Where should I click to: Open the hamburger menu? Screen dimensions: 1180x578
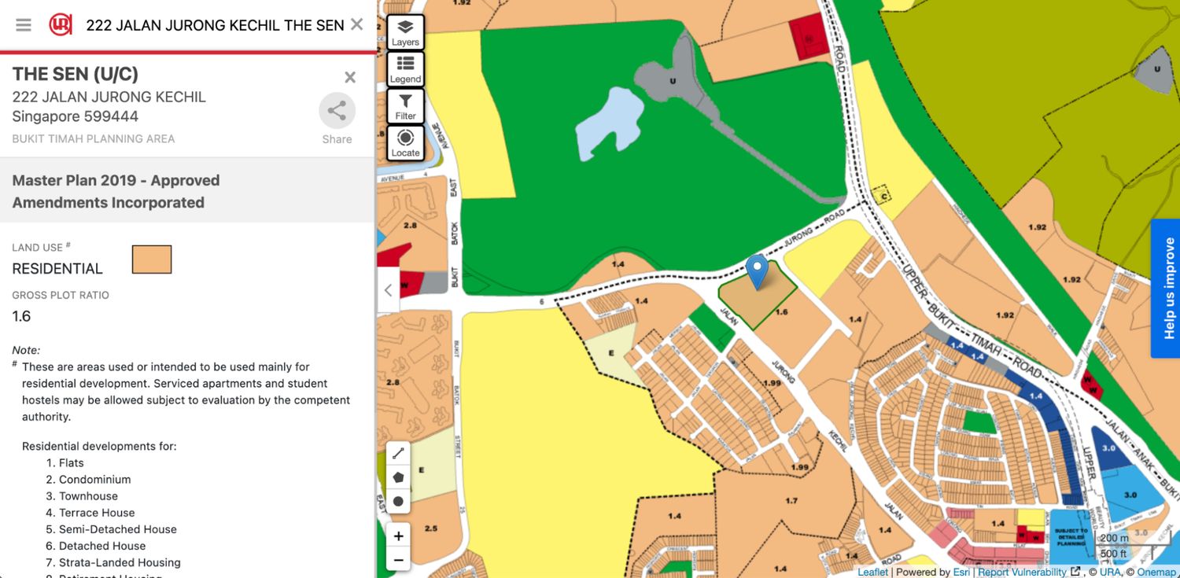(x=24, y=25)
